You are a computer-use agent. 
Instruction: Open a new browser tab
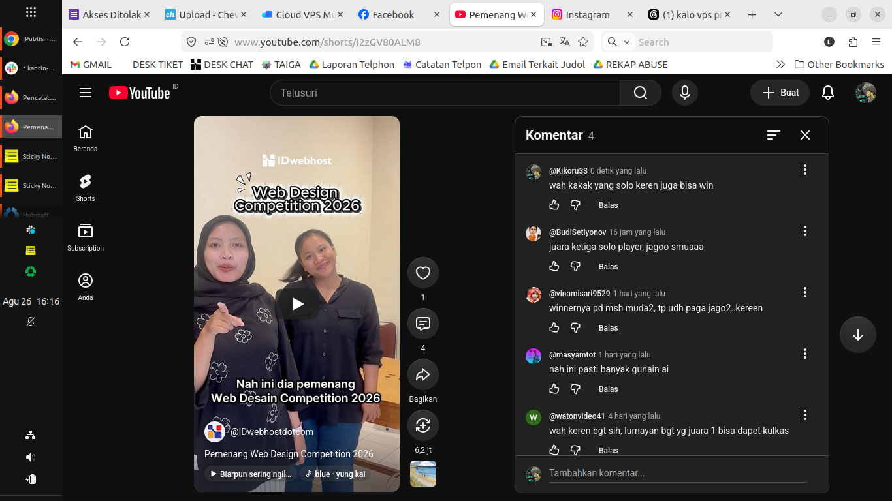(x=752, y=14)
